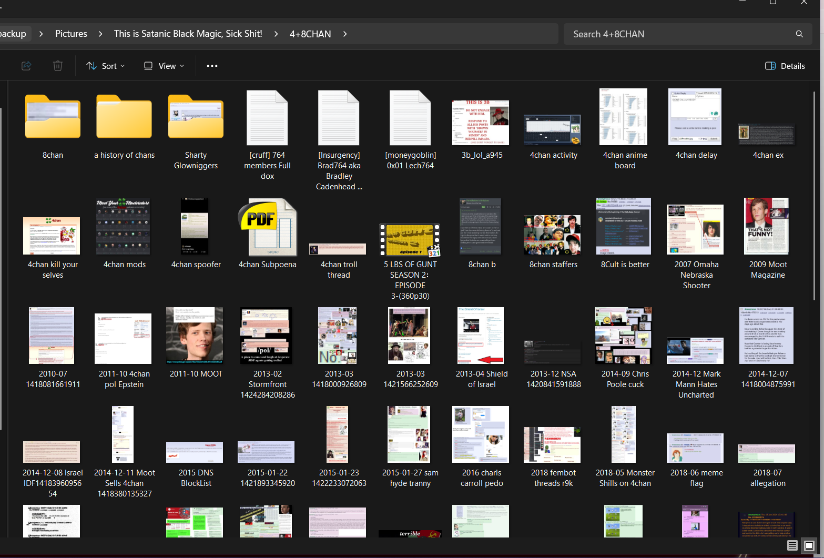Select the file name '2014-12-11 Moot Sells 4chan'
824x558 pixels.
(x=124, y=483)
